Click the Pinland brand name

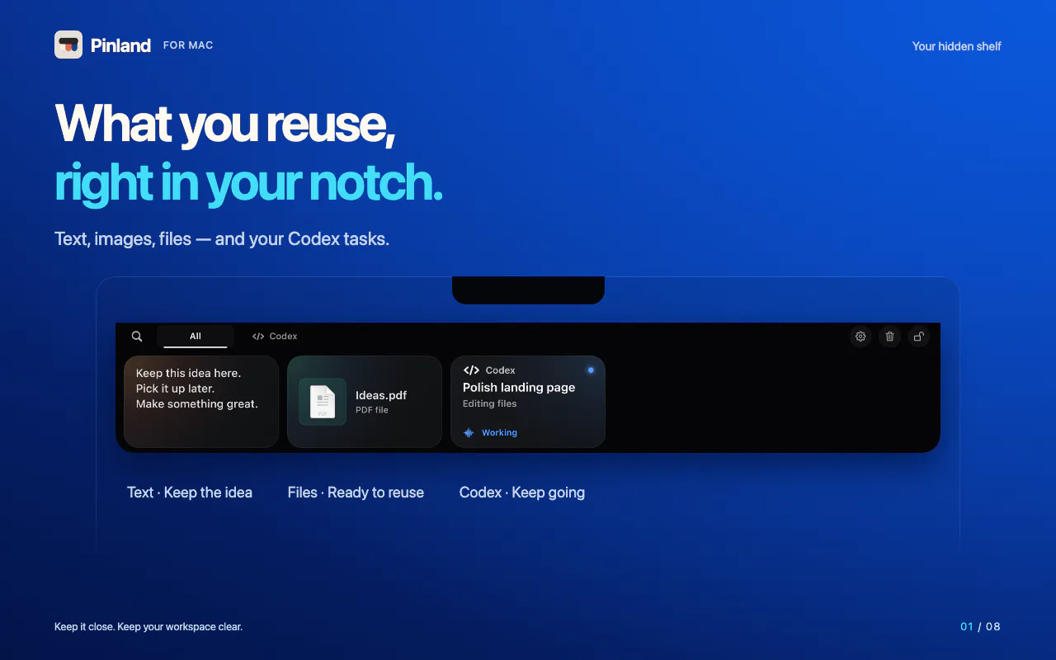pyautogui.click(x=120, y=45)
